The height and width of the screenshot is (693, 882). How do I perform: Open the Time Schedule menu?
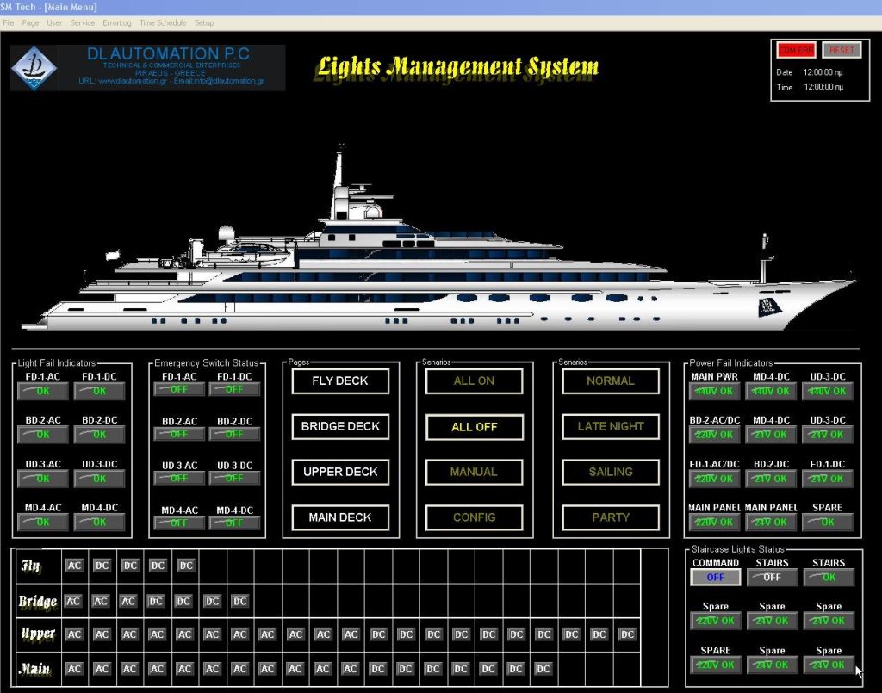(x=162, y=22)
